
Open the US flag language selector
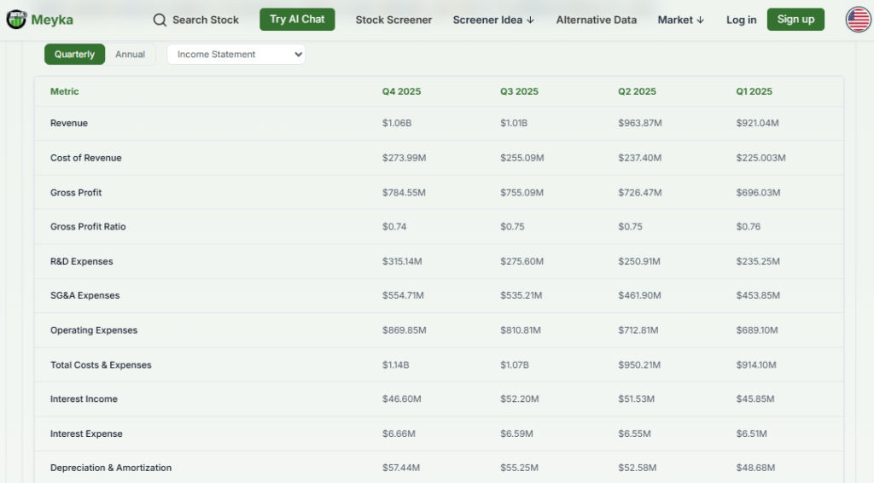(858, 20)
